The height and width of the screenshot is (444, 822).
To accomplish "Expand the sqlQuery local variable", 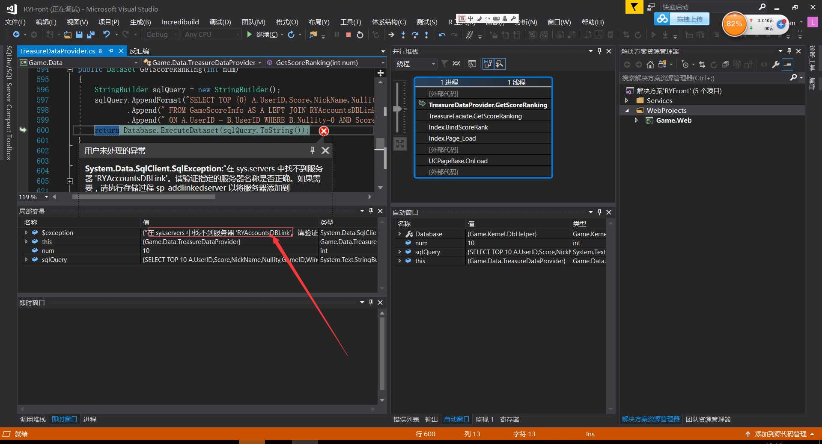I will click(26, 260).
